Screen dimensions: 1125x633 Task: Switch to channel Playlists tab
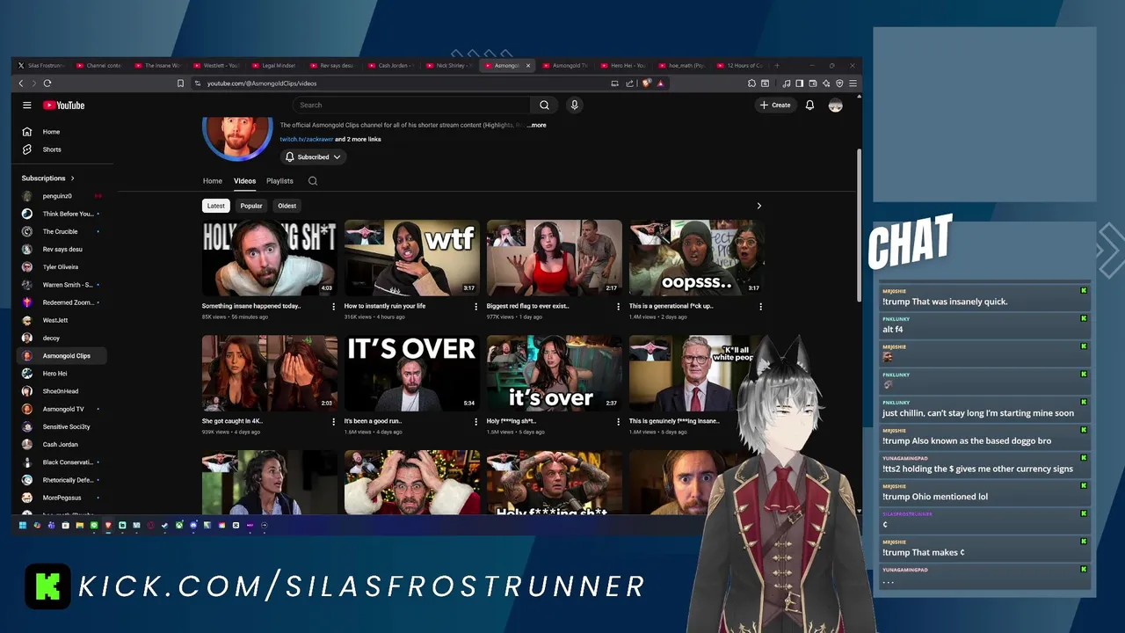pos(279,181)
